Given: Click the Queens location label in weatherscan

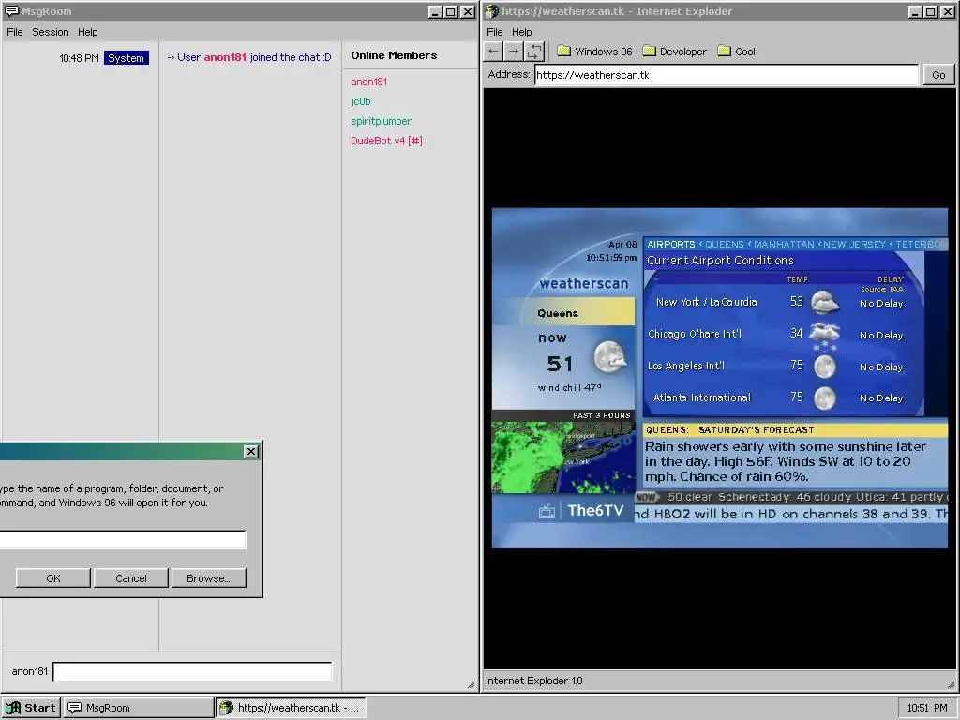Looking at the screenshot, I should 558,313.
